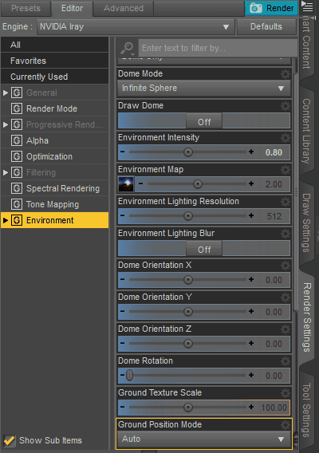The height and width of the screenshot is (453, 319).
Task: Click the Environment Intensity value 0.80
Action: [274, 152]
